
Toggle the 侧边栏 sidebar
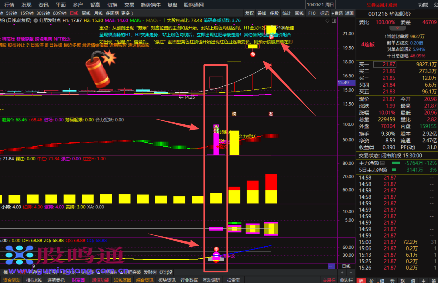[x=346, y=280]
